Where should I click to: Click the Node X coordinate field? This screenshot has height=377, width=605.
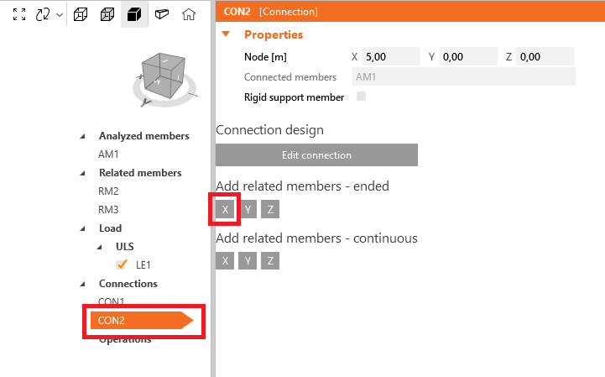pyautogui.click(x=390, y=56)
